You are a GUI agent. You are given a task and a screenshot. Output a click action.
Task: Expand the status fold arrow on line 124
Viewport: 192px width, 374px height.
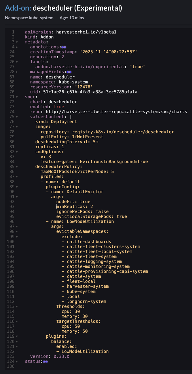coord(17,361)
